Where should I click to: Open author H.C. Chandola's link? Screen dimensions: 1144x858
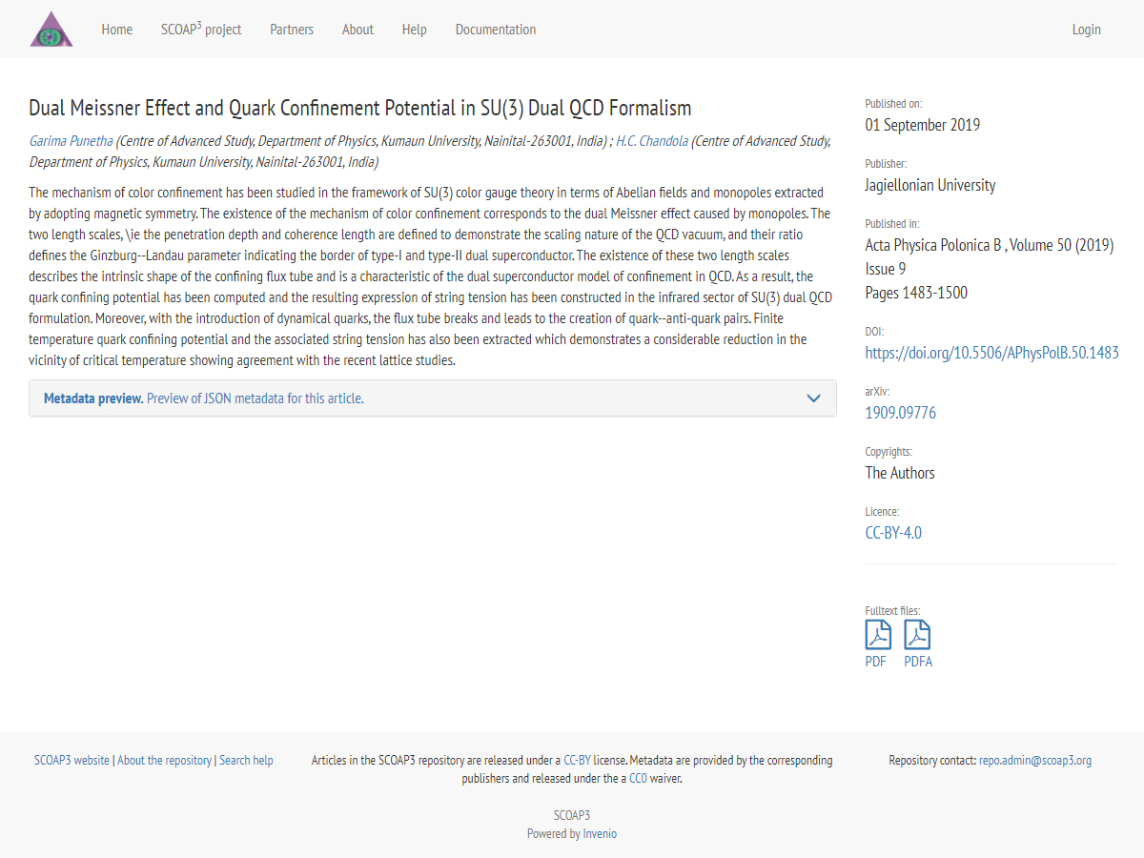(652, 141)
